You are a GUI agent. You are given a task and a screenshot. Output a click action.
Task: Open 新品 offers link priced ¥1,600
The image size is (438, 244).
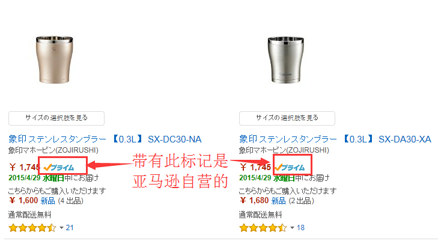point(48,201)
